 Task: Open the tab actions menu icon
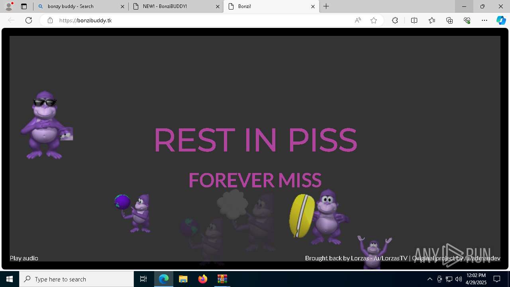(24, 6)
